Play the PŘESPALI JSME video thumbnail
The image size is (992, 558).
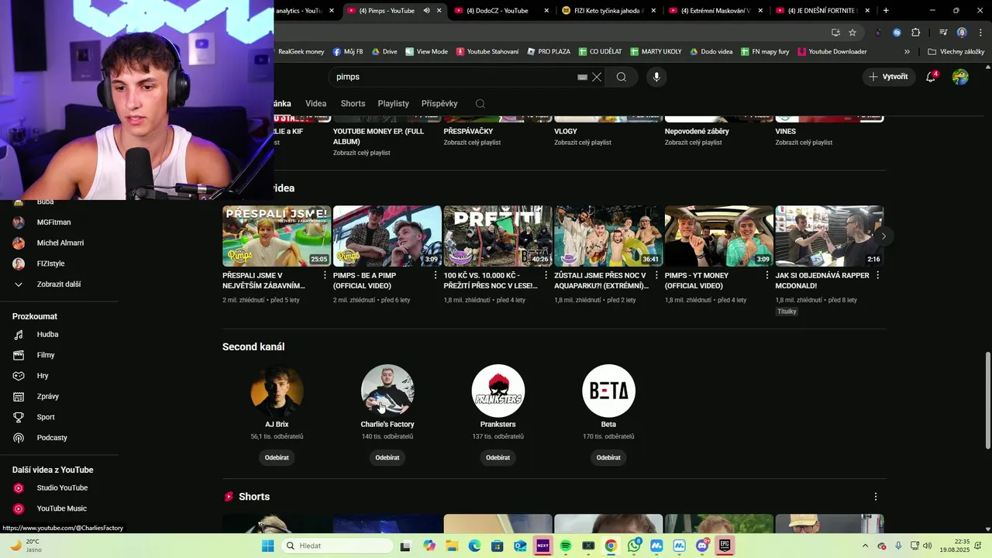click(x=277, y=236)
